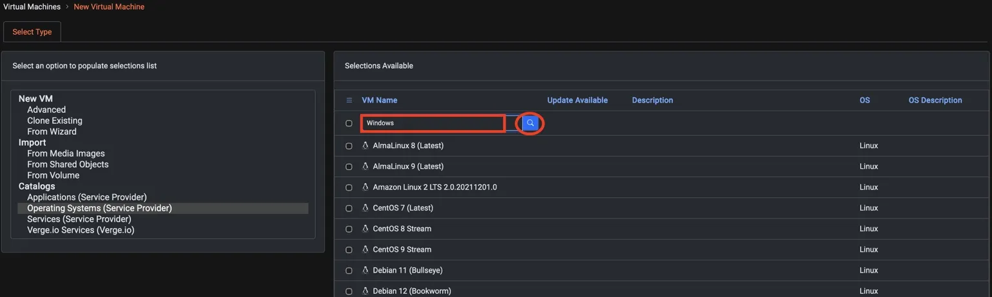Click the penguin icon beside Debian 12 (Bookworm)
The height and width of the screenshot is (297, 992).
click(366, 291)
